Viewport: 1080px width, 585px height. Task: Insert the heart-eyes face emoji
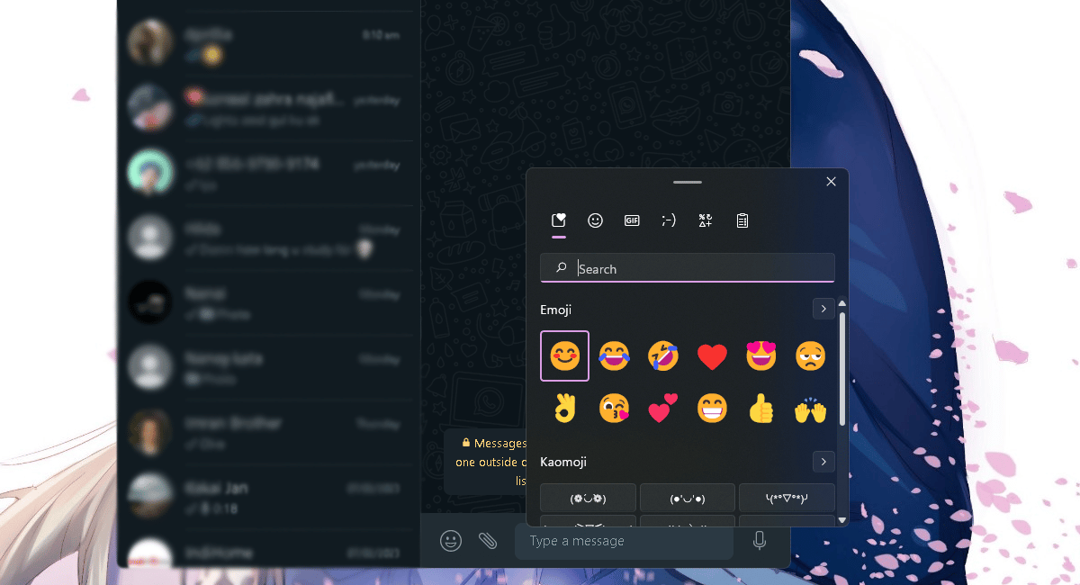(761, 356)
